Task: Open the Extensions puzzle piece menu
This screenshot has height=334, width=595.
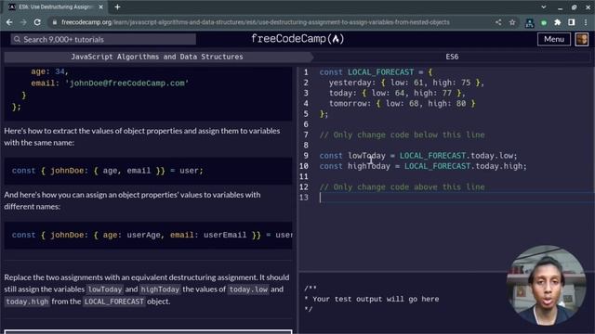Action: tap(558, 22)
